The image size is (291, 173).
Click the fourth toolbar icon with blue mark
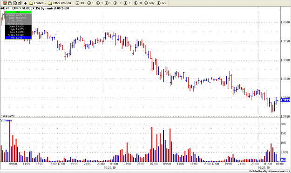(x=20, y=3)
